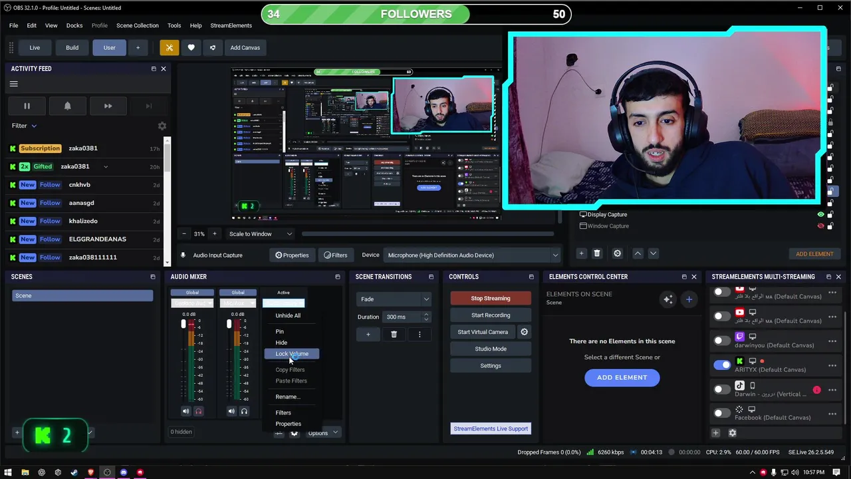This screenshot has width=851, height=479.
Task: Click the orange ADD ELEMENT button in Sources
Action: pyautogui.click(x=814, y=254)
